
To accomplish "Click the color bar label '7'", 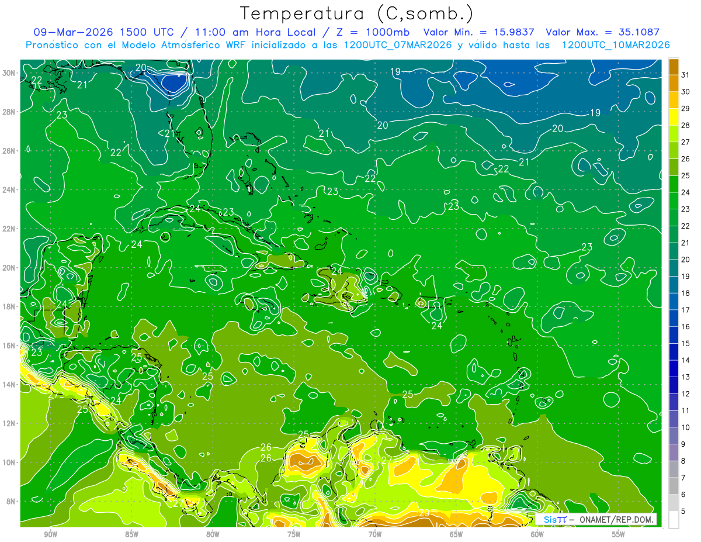I will point(683,478).
